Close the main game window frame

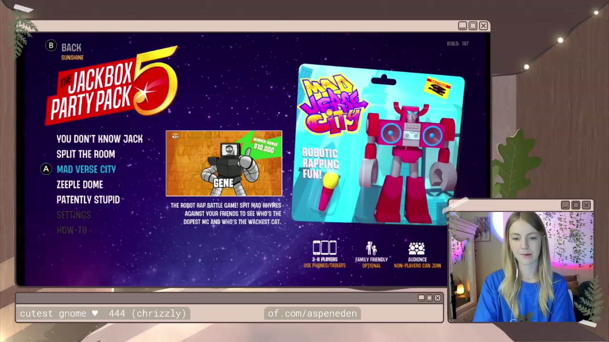tap(483, 26)
